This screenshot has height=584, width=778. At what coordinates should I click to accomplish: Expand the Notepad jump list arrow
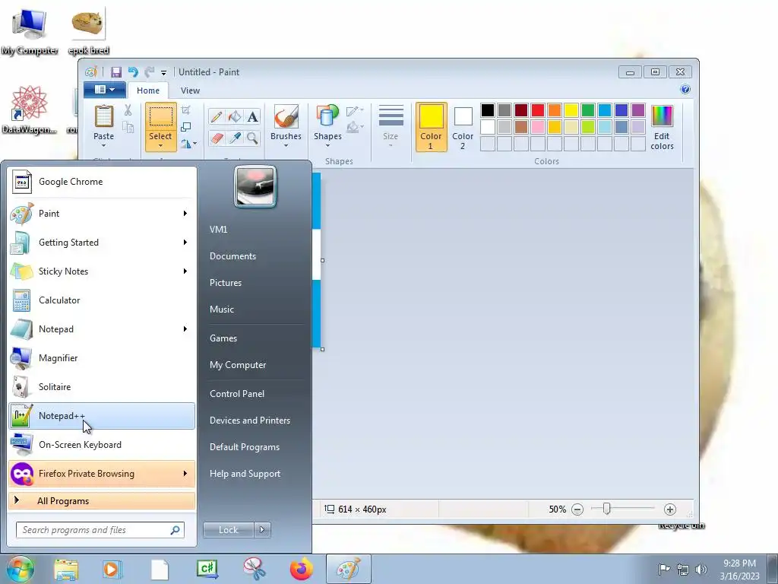185,329
